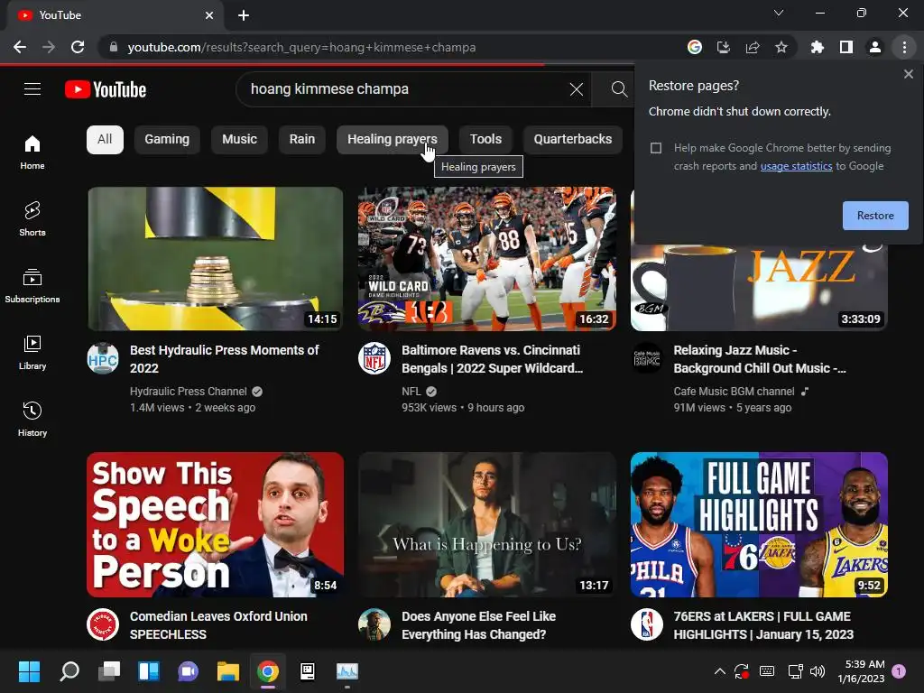Screen dimensions: 924x693
Task: Click the YouTube logo
Action: click(x=106, y=89)
